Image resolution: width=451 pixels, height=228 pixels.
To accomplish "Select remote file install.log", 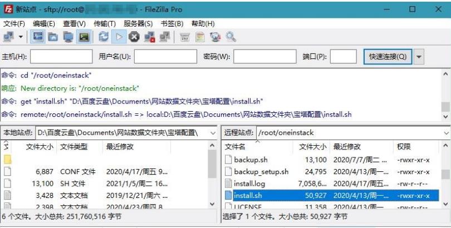I will [x=331, y=184].
